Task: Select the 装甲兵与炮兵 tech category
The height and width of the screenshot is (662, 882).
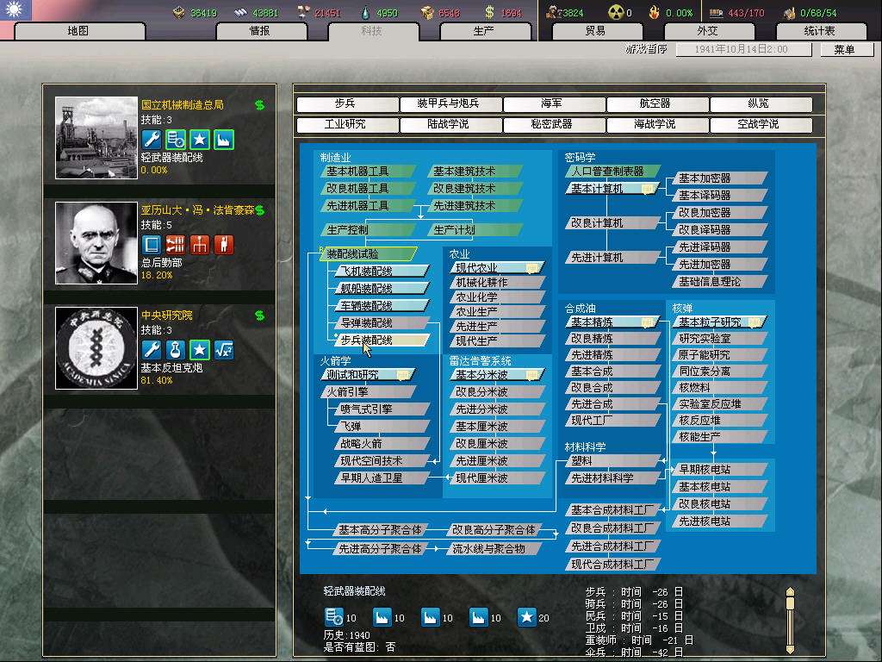Action: (450, 103)
